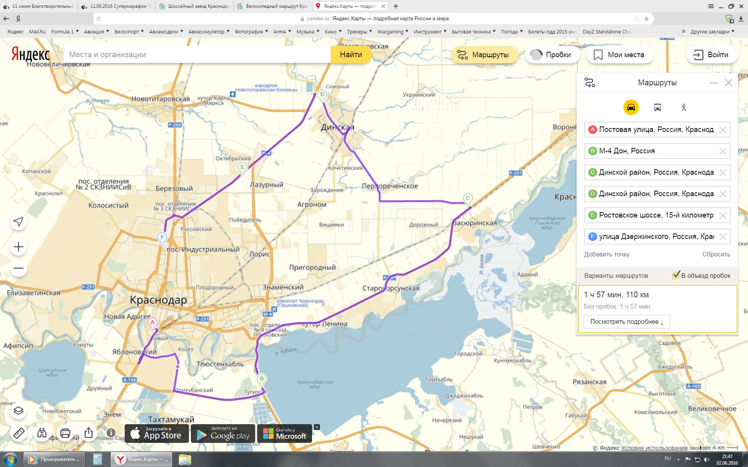
Task: Select public transport route mode
Action: click(x=657, y=107)
